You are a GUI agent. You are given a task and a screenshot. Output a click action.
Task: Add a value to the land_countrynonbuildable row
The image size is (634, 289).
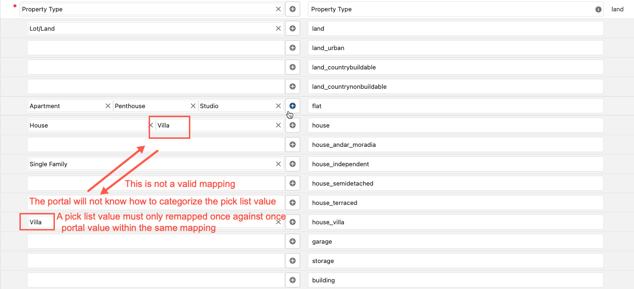point(292,86)
